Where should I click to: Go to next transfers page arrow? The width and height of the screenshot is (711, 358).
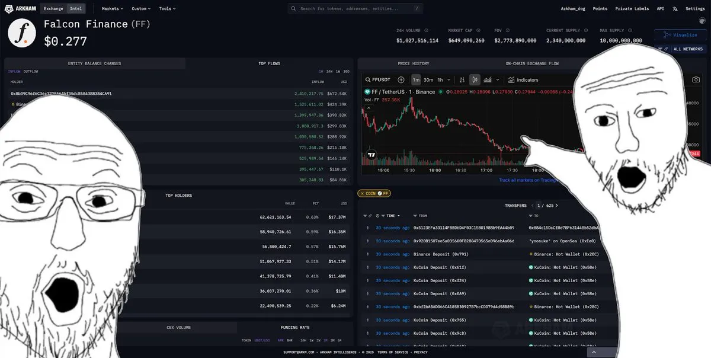tap(556, 206)
